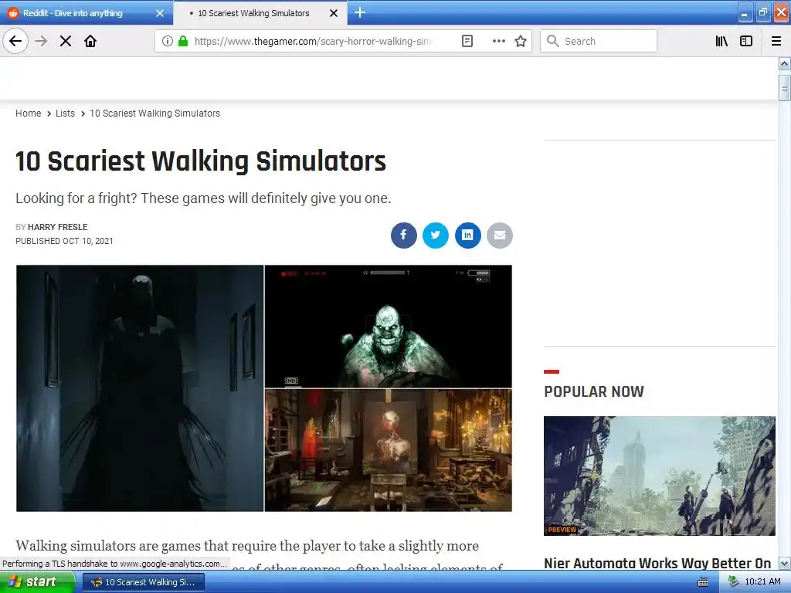Click the vertical scrollbar thumb

click(x=784, y=88)
